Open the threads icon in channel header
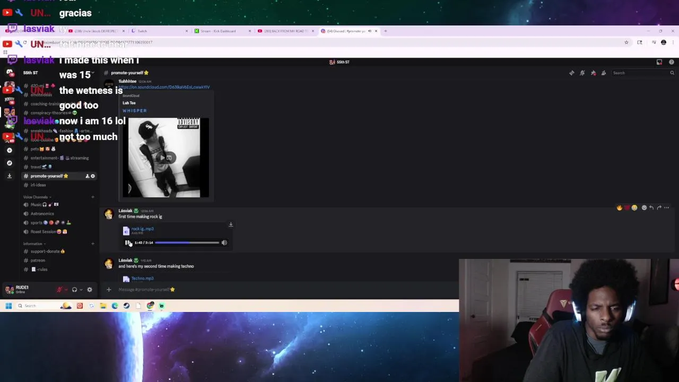The image size is (679, 382). point(572,73)
